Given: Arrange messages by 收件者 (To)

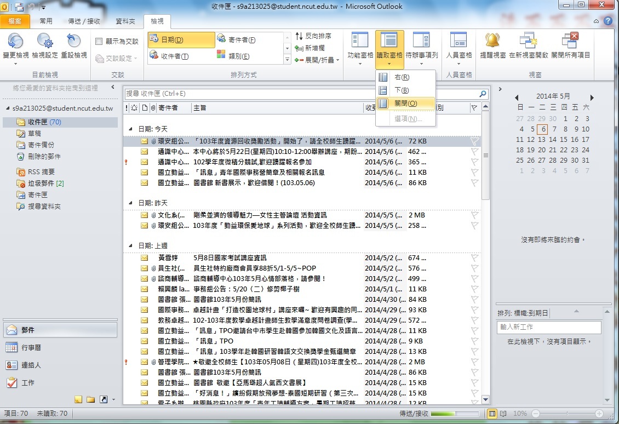Looking at the screenshot, I should tap(182, 56).
